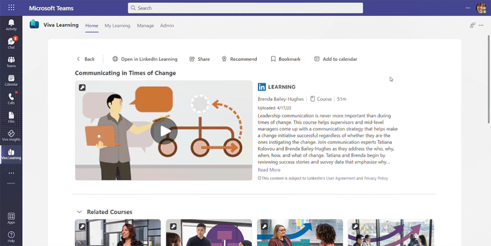Open fourth related course thumbnail

point(391,233)
